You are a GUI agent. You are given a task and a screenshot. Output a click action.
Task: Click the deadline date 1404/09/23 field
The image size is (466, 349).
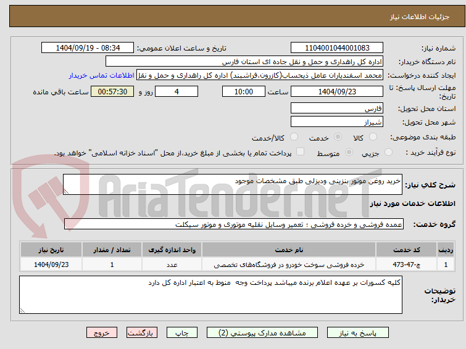[337, 91]
